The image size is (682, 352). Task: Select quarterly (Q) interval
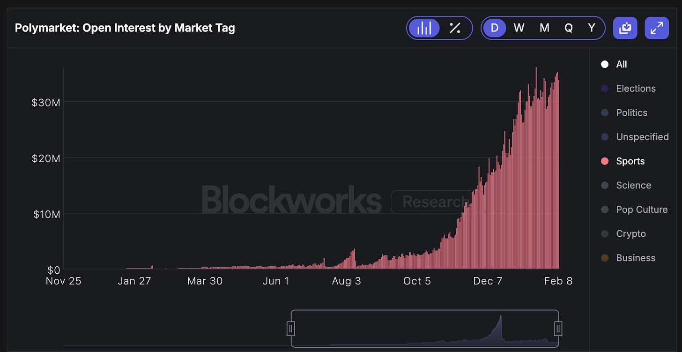click(568, 28)
